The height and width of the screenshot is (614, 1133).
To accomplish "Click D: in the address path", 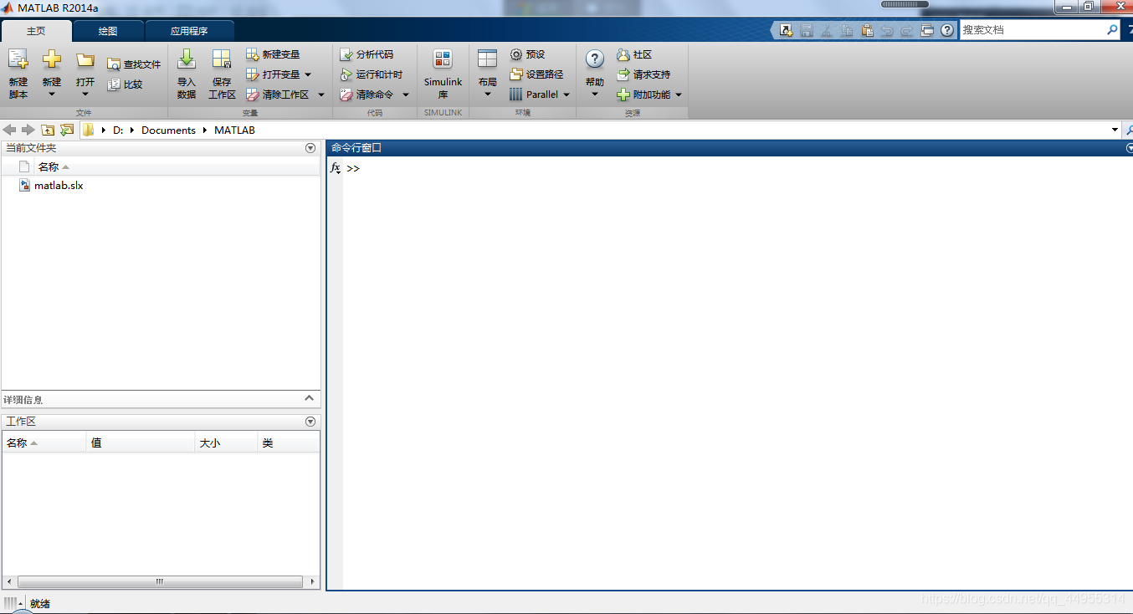I will click(x=118, y=130).
